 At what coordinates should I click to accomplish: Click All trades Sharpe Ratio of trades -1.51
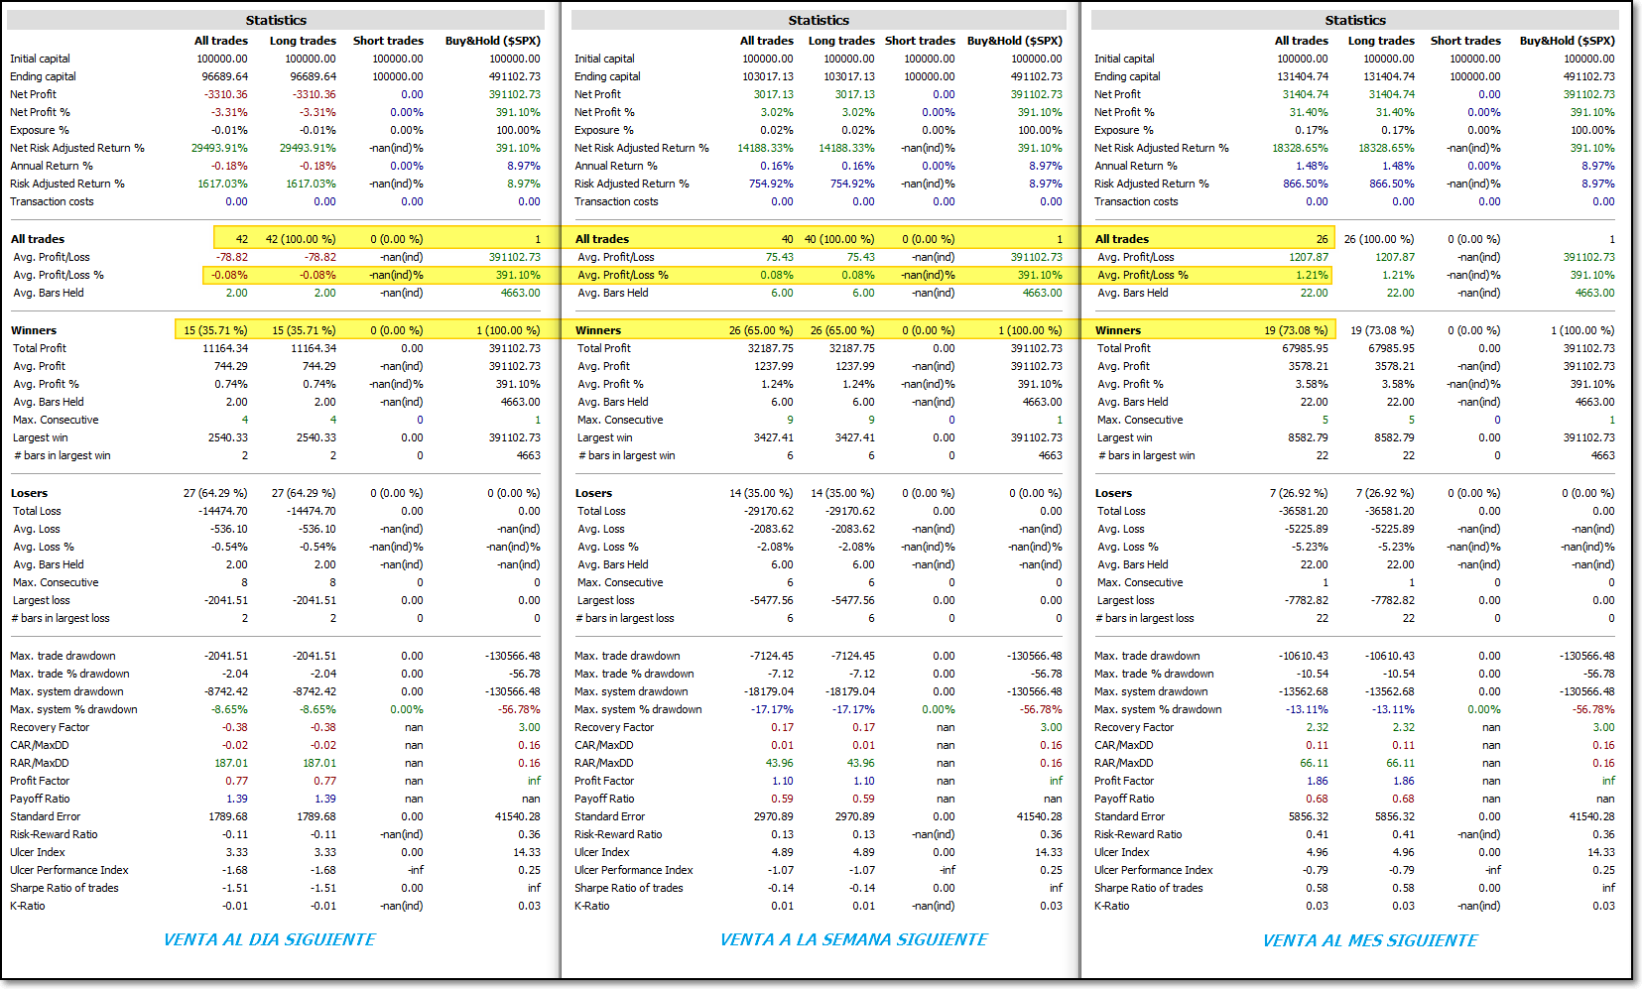tap(235, 888)
